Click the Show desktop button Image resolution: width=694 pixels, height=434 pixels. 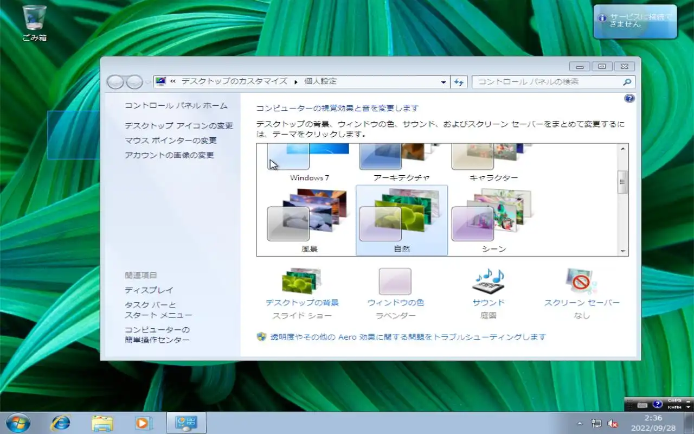pos(689,423)
